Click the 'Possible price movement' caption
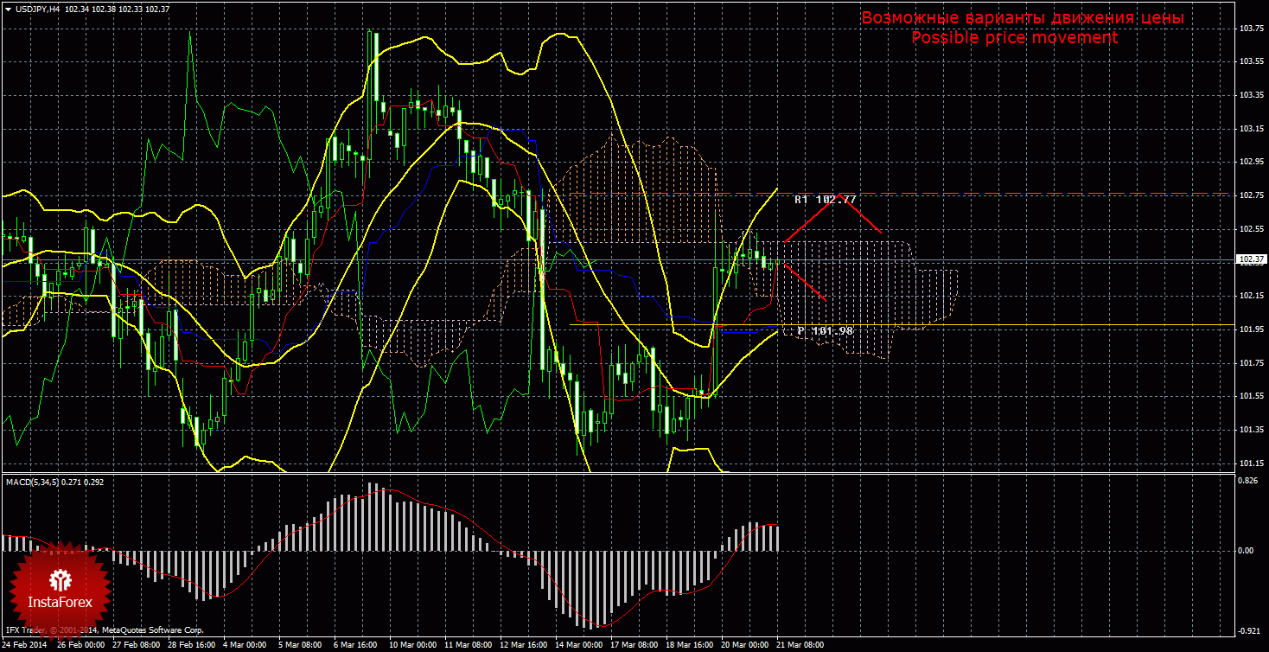Viewport: 1269px width, 652px height. [1015, 38]
